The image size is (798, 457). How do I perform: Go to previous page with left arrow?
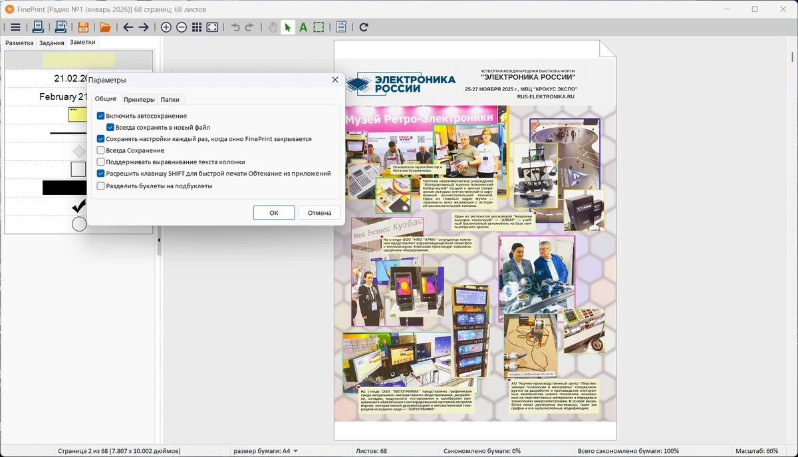128,27
